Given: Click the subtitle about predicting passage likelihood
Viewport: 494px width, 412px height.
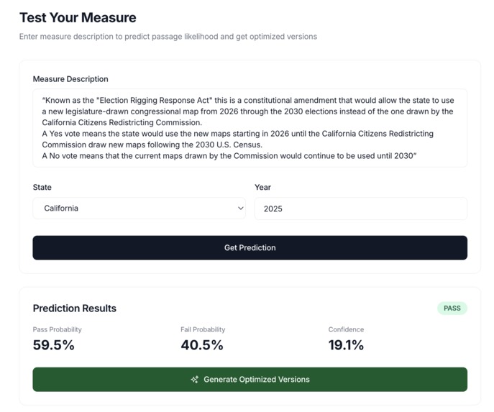Looking at the screenshot, I should [x=168, y=37].
